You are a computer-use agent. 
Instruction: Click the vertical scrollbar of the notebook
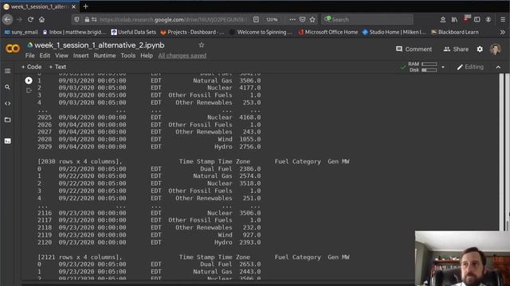[x=501, y=153]
